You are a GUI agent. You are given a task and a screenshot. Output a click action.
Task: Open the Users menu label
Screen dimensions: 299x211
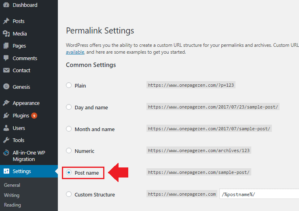19,128
